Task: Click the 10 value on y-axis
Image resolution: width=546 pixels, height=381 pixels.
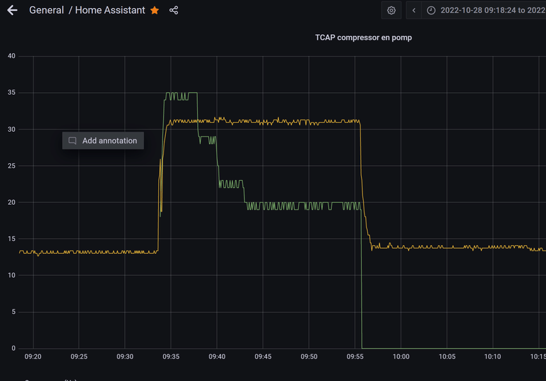Action: [x=12, y=275]
